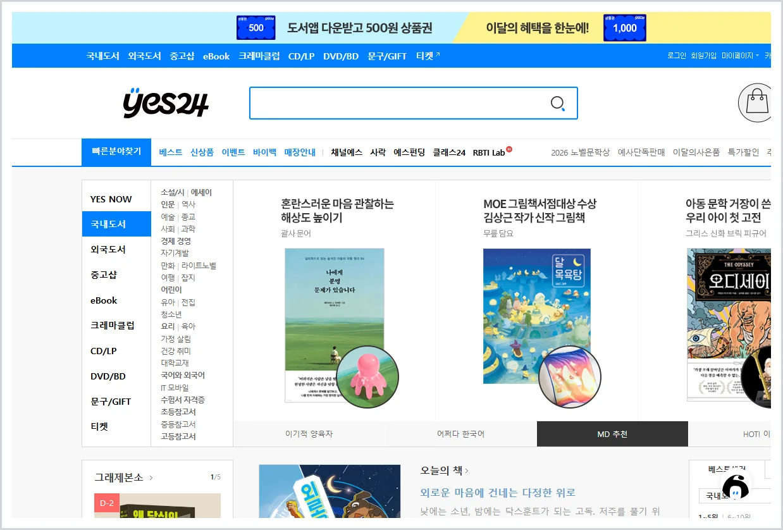Open 국내도서 in the blue top bar
The height and width of the screenshot is (530, 783).
tap(103, 56)
